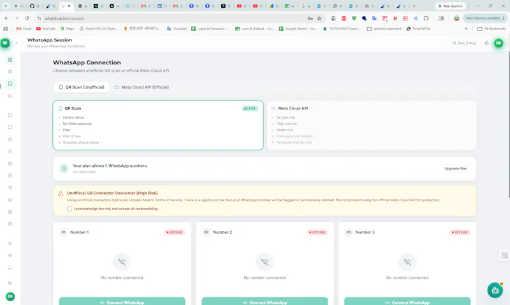View site information icon in address bar
The width and height of the screenshot is (510, 305).
pyautogui.click(x=39, y=18)
